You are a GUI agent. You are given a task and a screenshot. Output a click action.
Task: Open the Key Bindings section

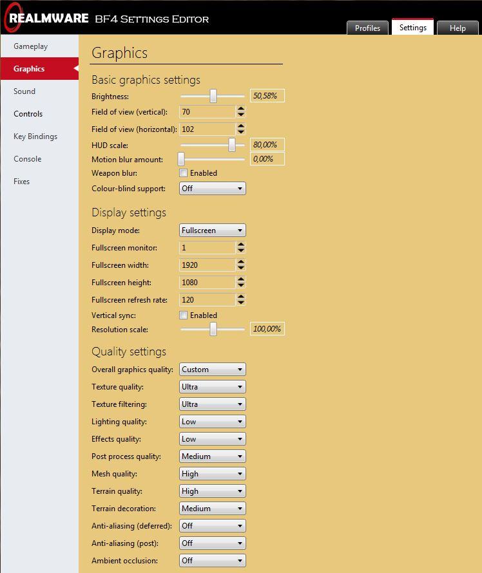[39, 136]
